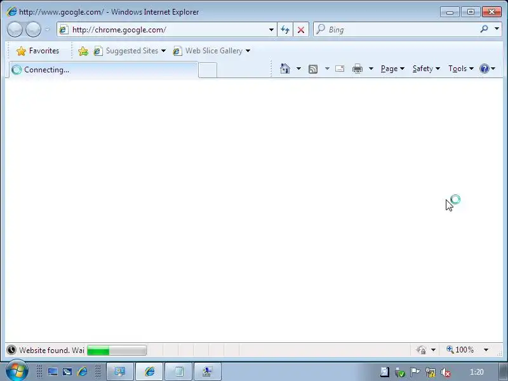The width and height of the screenshot is (508, 381).
Task: Open Web Slice Gallery
Action: (x=211, y=51)
